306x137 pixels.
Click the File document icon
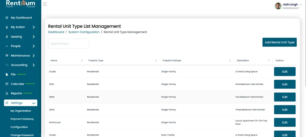pyautogui.click(x=7, y=74)
